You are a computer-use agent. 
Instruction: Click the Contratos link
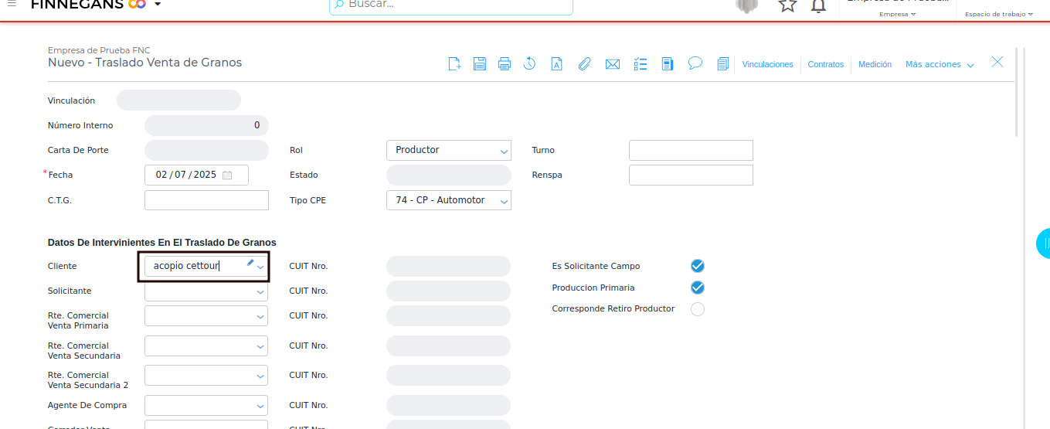pyautogui.click(x=826, y=65)
